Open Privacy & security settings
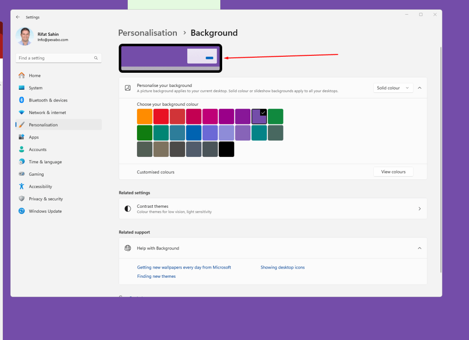 [x=59, y=199]
